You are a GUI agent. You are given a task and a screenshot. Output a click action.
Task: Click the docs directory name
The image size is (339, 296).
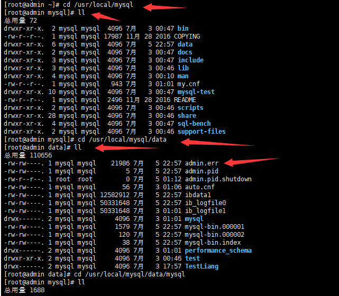[x=185, y=52]
